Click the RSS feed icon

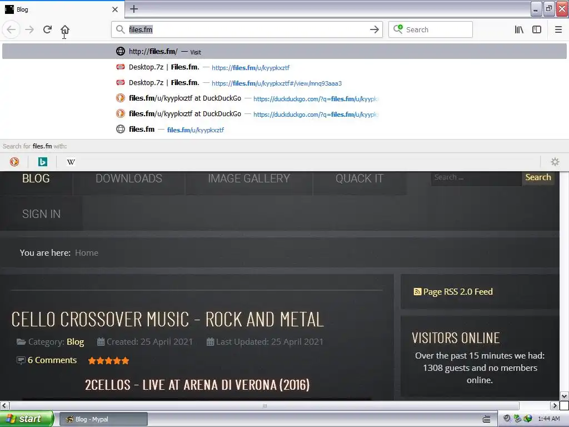click(417, 291)
